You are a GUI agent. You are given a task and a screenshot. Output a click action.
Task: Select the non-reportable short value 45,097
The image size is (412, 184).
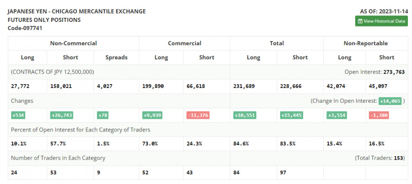coord(378,86)
